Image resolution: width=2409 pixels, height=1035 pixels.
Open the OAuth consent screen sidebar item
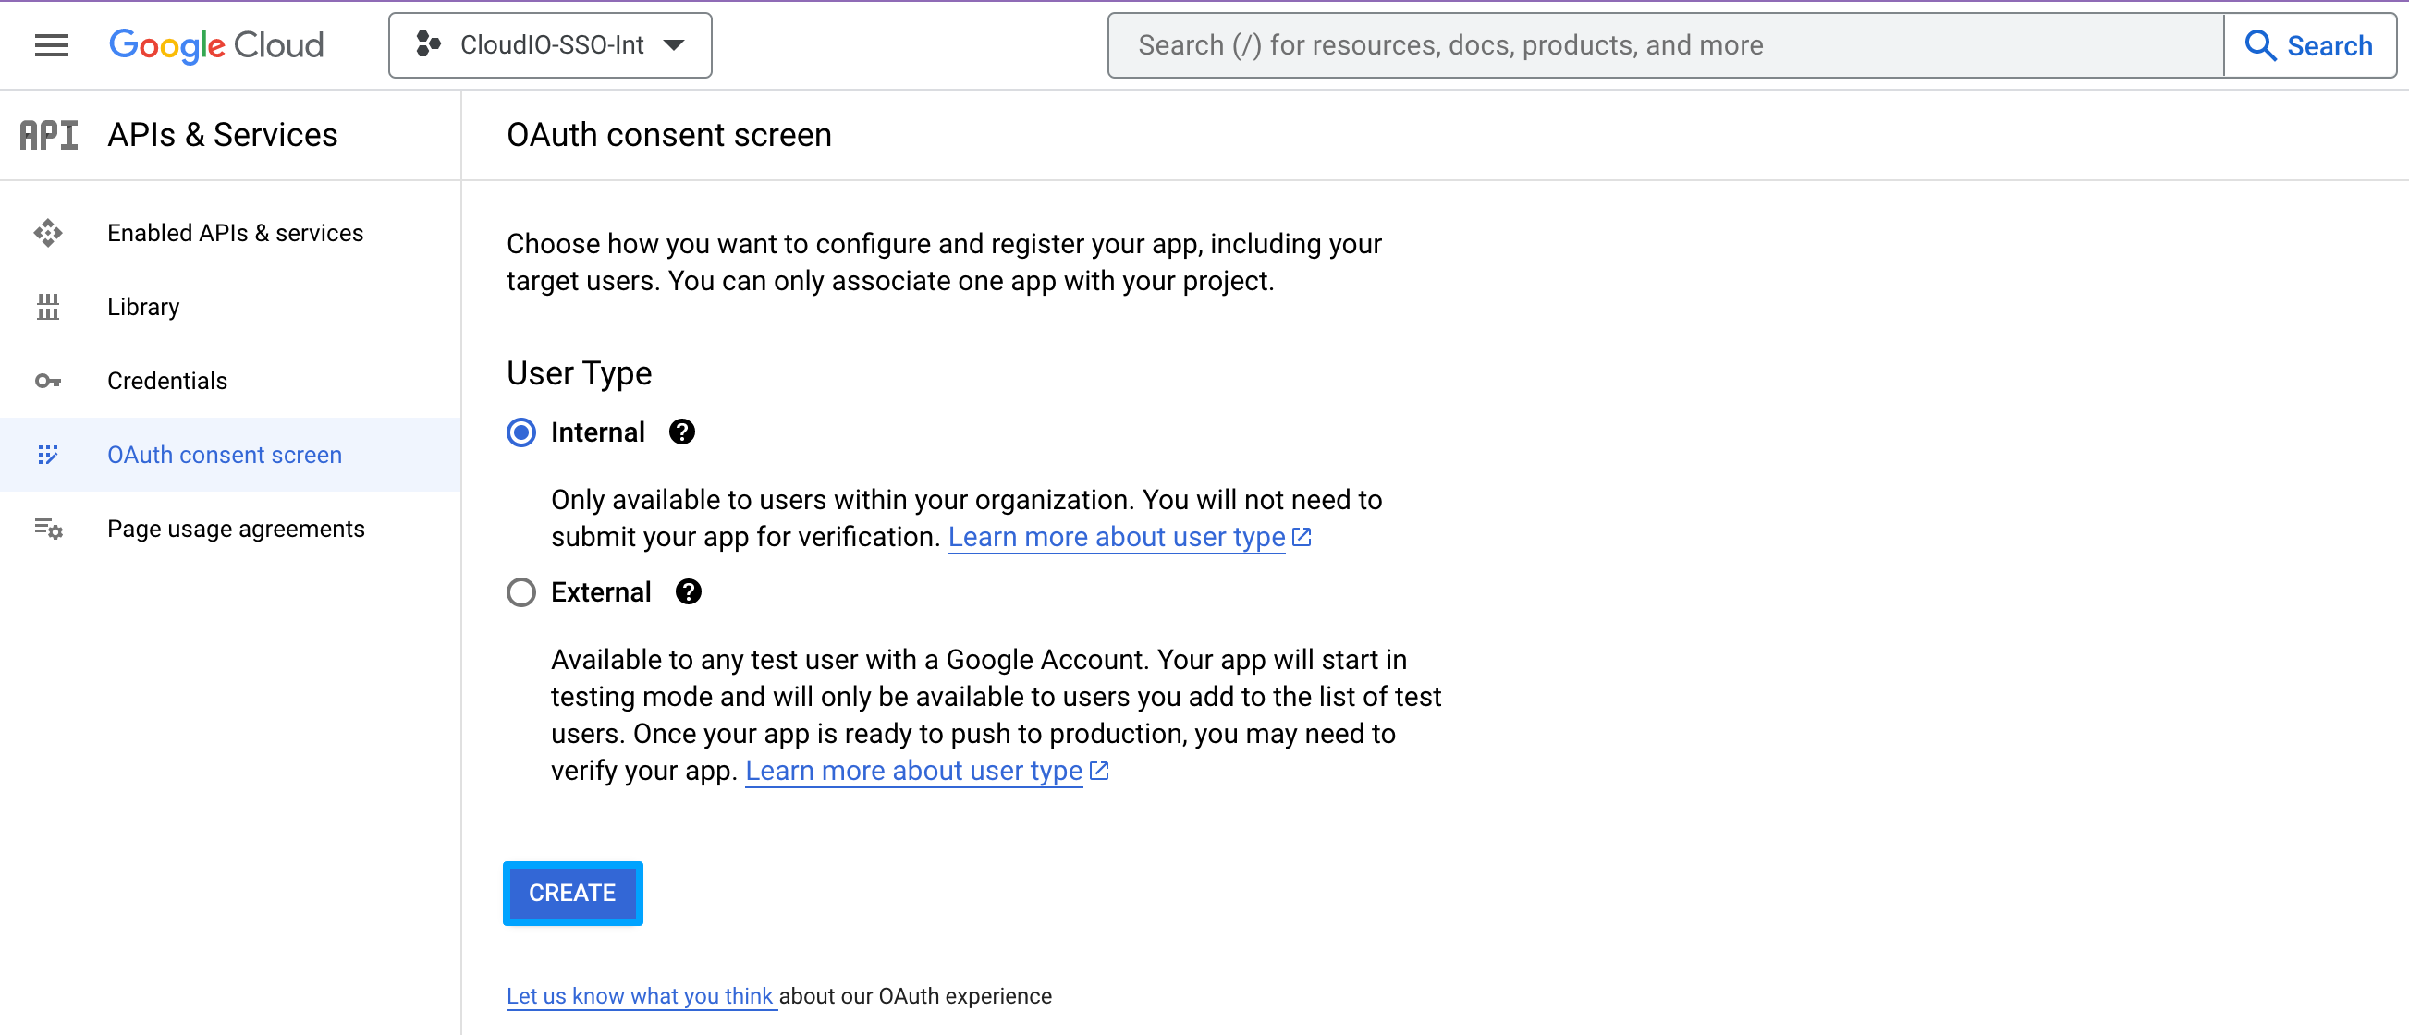tap(225, 455)
